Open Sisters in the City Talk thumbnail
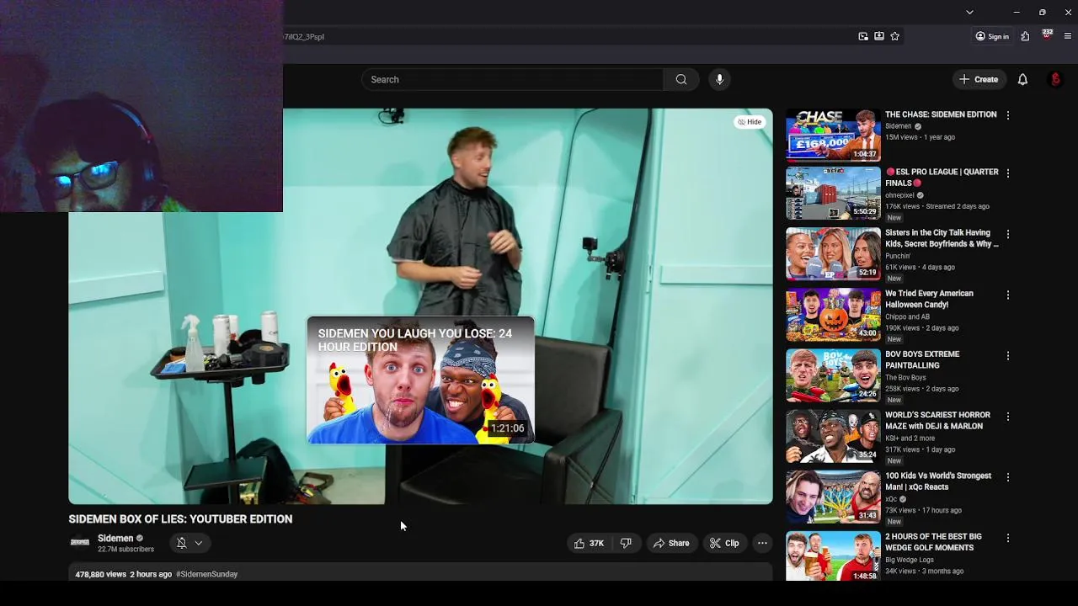 pos(833,254)
